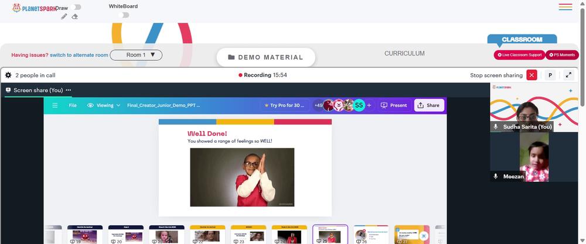Open Canva hamburger menu
This screenshot has width=586, height=244.
pyautogui.click(x=55, y=105)
